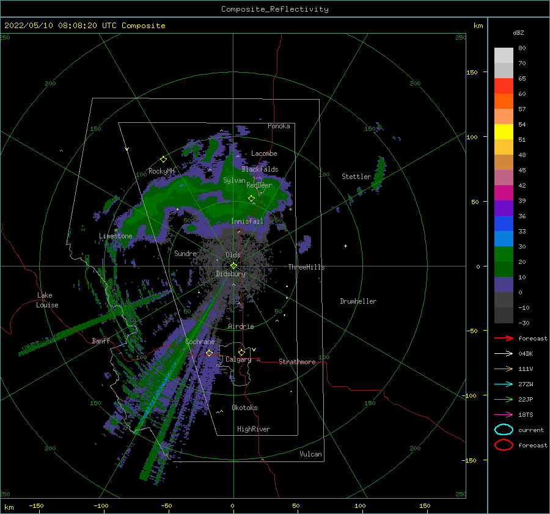
Task: Click the 27ZW legend label
Action: pos(526,384)
